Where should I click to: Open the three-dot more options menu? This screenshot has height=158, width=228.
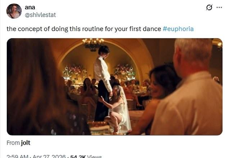[219, 8]
